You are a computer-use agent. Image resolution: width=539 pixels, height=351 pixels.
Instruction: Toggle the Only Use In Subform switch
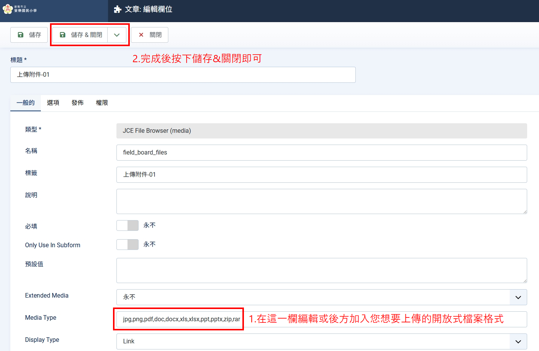[x=127, y=245]
